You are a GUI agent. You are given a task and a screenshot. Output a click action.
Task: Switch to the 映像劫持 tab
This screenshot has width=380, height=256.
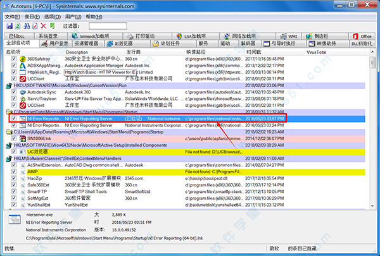click(328, 44)
